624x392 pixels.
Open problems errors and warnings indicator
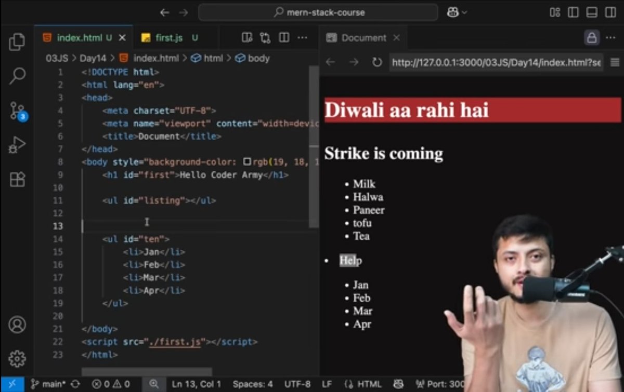(x=111, y=384)
